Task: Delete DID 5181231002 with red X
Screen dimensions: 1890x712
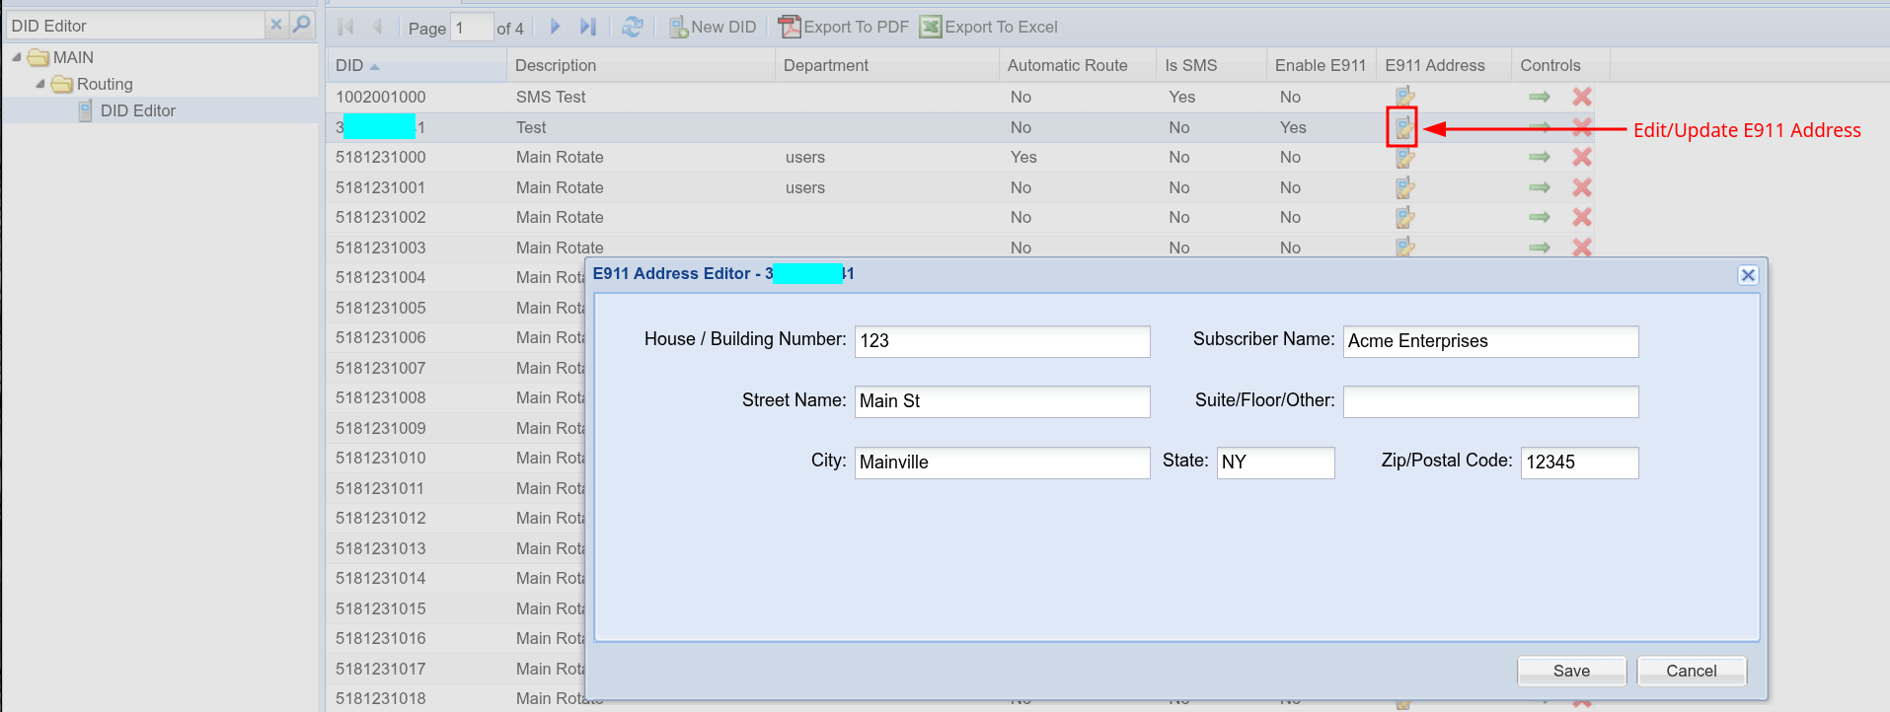Action: pyautogui.click(x=1581, y=217)
